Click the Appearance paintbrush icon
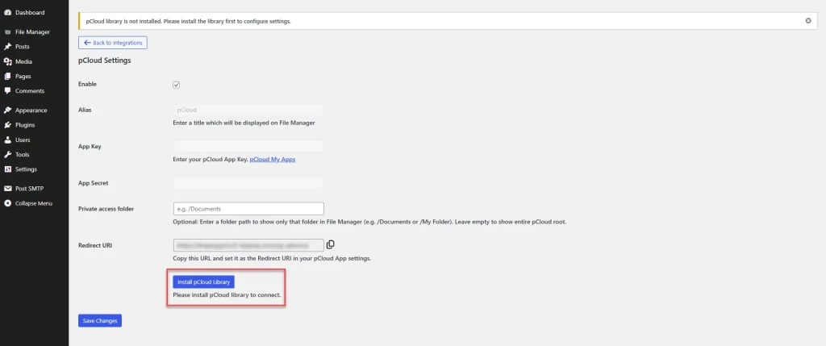Screen dimensions: 826x346 [8, 110]
